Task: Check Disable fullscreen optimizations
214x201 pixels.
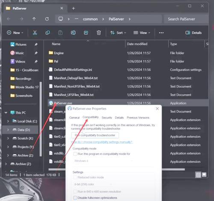Action: 75,198
